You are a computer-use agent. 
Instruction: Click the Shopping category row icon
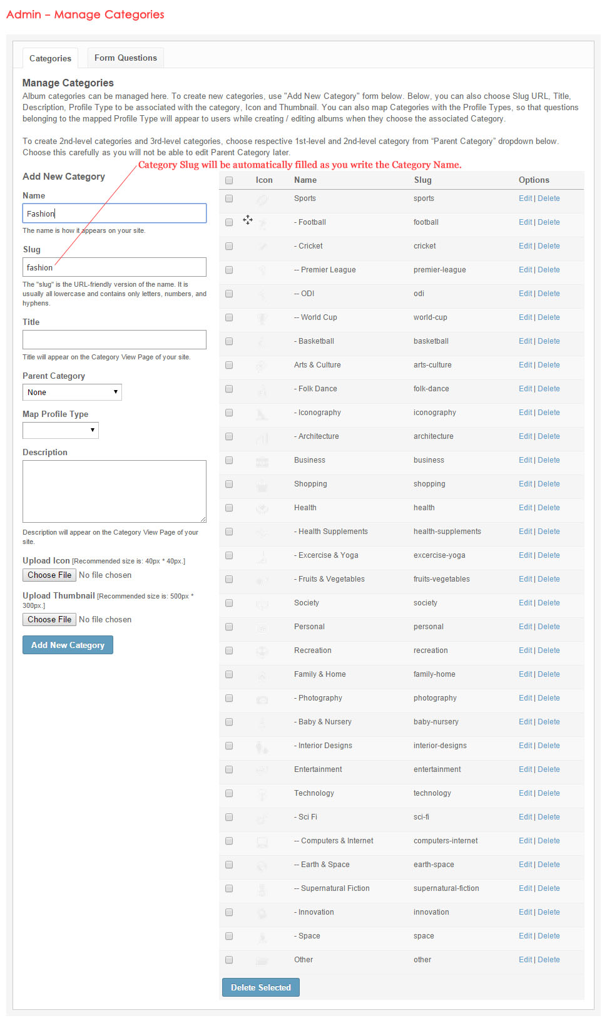(262, 485)
